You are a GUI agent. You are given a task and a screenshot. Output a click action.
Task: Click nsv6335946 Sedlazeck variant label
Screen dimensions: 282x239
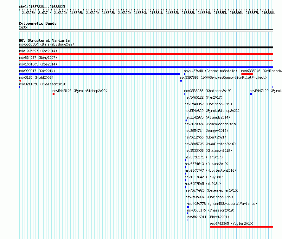[261, 71]
